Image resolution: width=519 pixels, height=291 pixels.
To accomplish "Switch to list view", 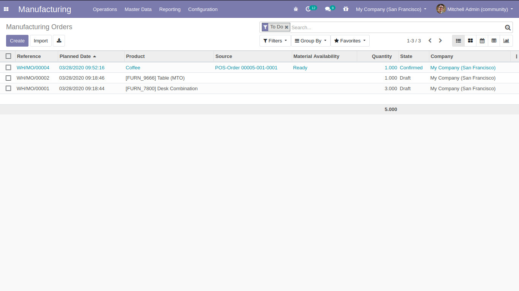I will click(458, 41).
